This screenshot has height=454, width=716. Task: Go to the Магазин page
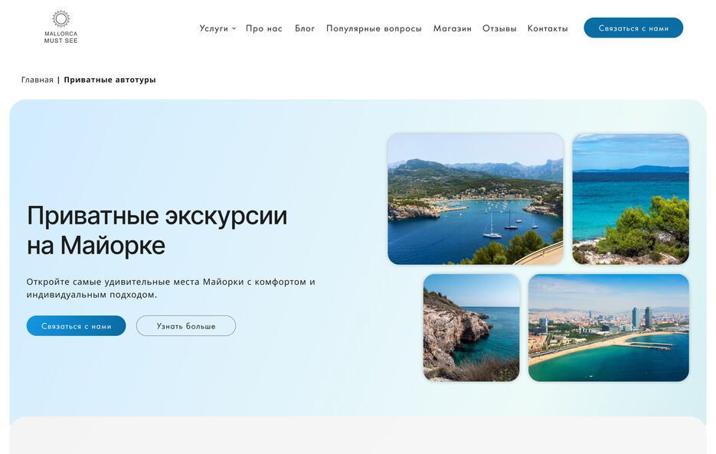452,28
